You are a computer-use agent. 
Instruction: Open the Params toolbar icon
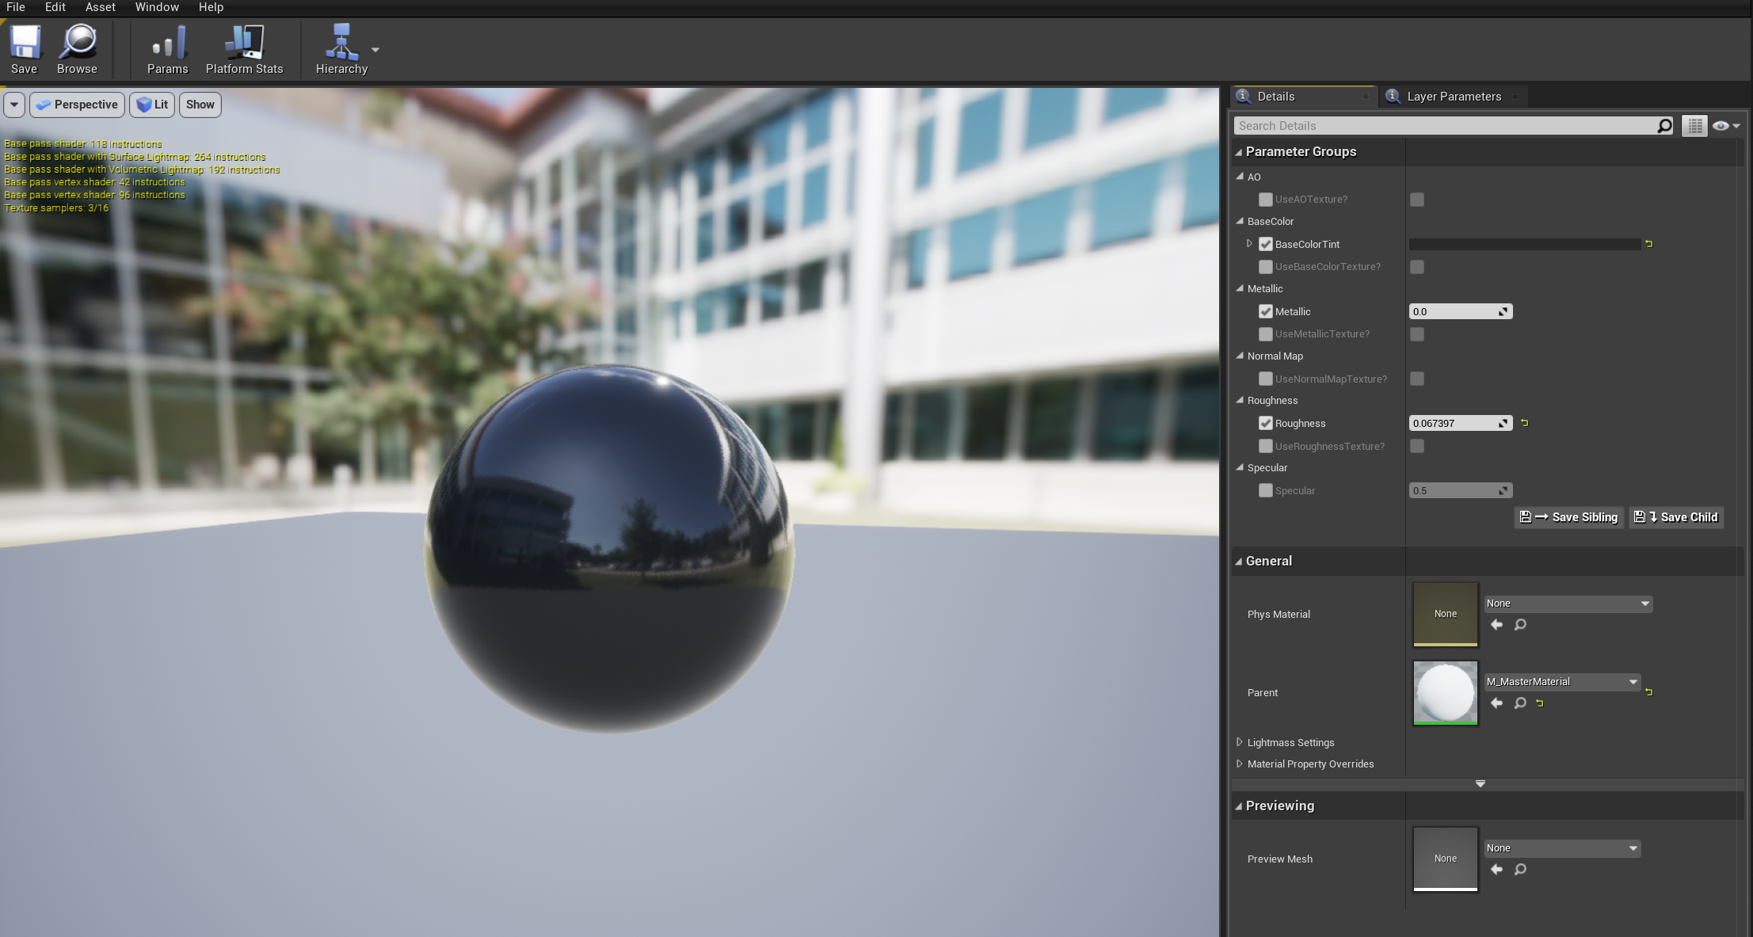tap(168, 43)
